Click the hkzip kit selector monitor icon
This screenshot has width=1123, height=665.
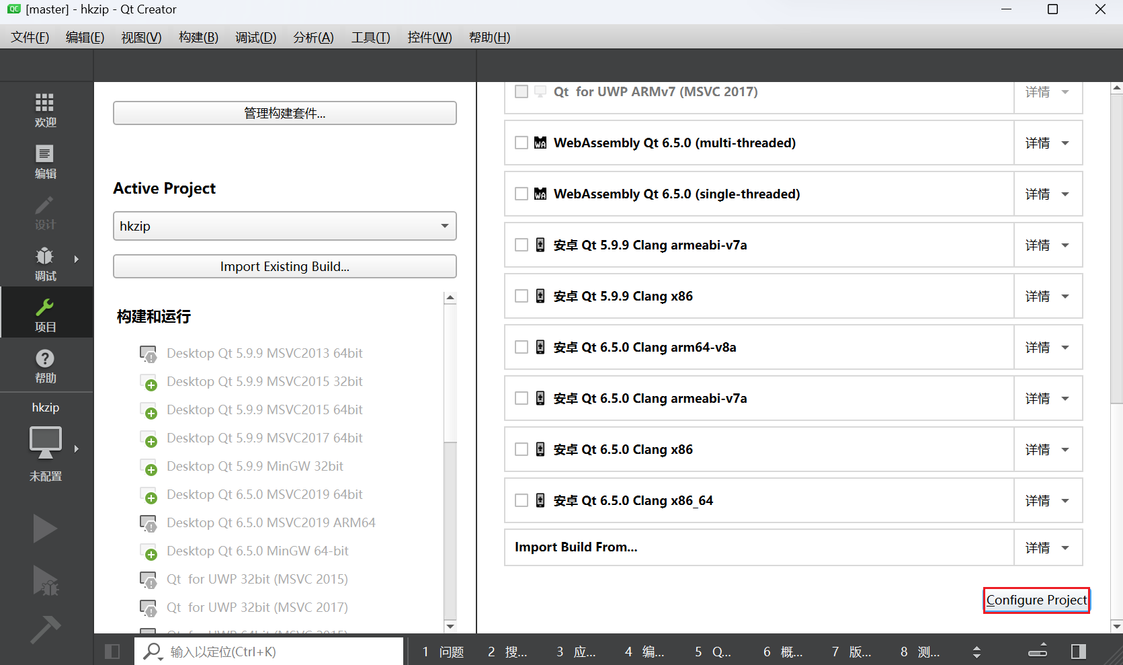pyautogui.click(x=45, y=442)
